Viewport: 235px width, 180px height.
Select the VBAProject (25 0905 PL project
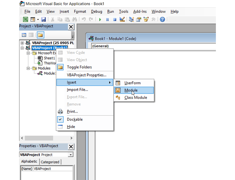(x=53, y=43)
